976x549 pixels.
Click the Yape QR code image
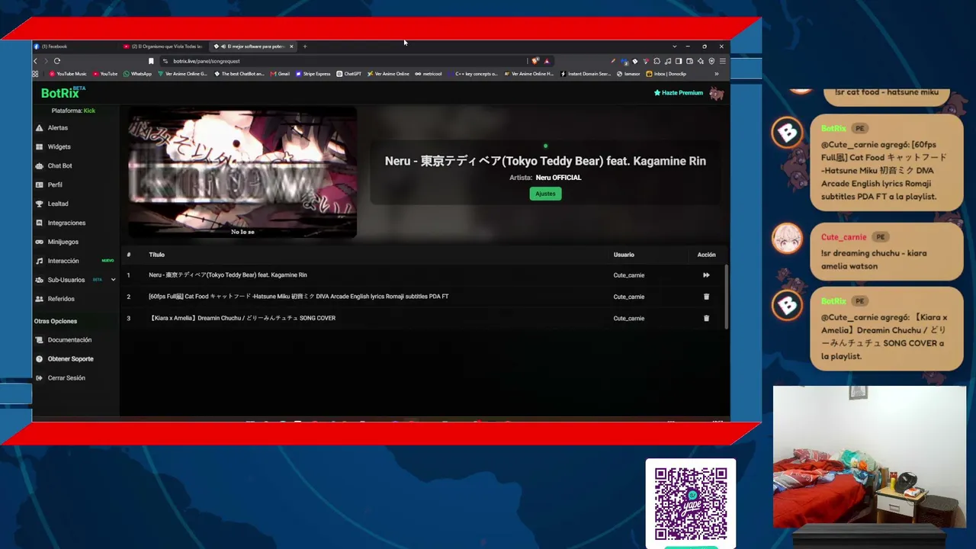click(691, 503)
